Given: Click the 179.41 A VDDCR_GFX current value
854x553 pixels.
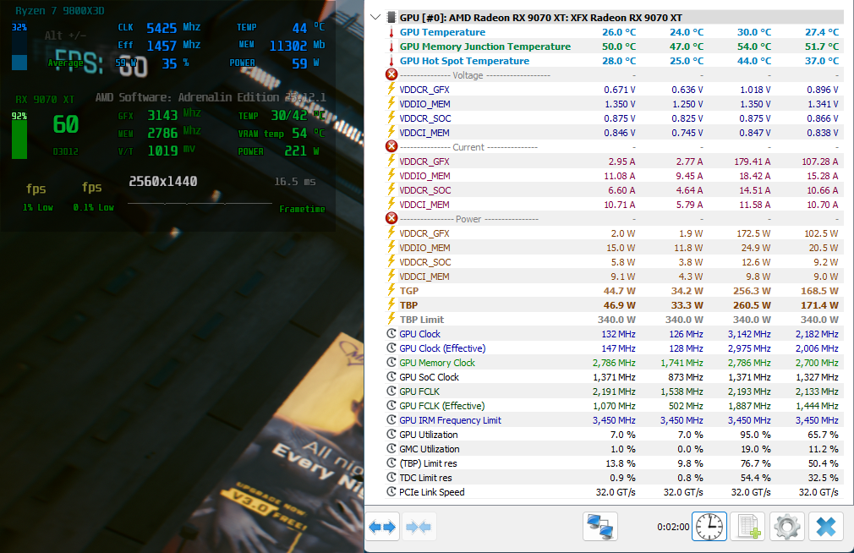Looking at the screenshot, I should 753,162.
